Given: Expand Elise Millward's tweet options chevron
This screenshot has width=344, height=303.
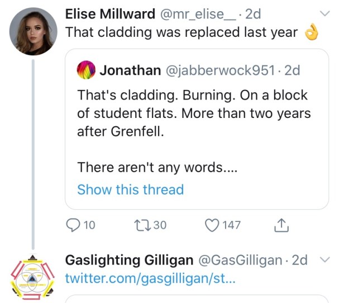Looking at the screenshot, I should pos(324,13).
